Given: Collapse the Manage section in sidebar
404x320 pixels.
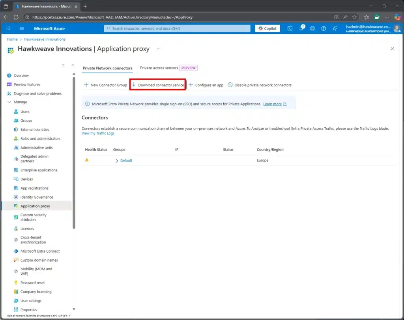Looking at the screenshot, I should 9,102.
